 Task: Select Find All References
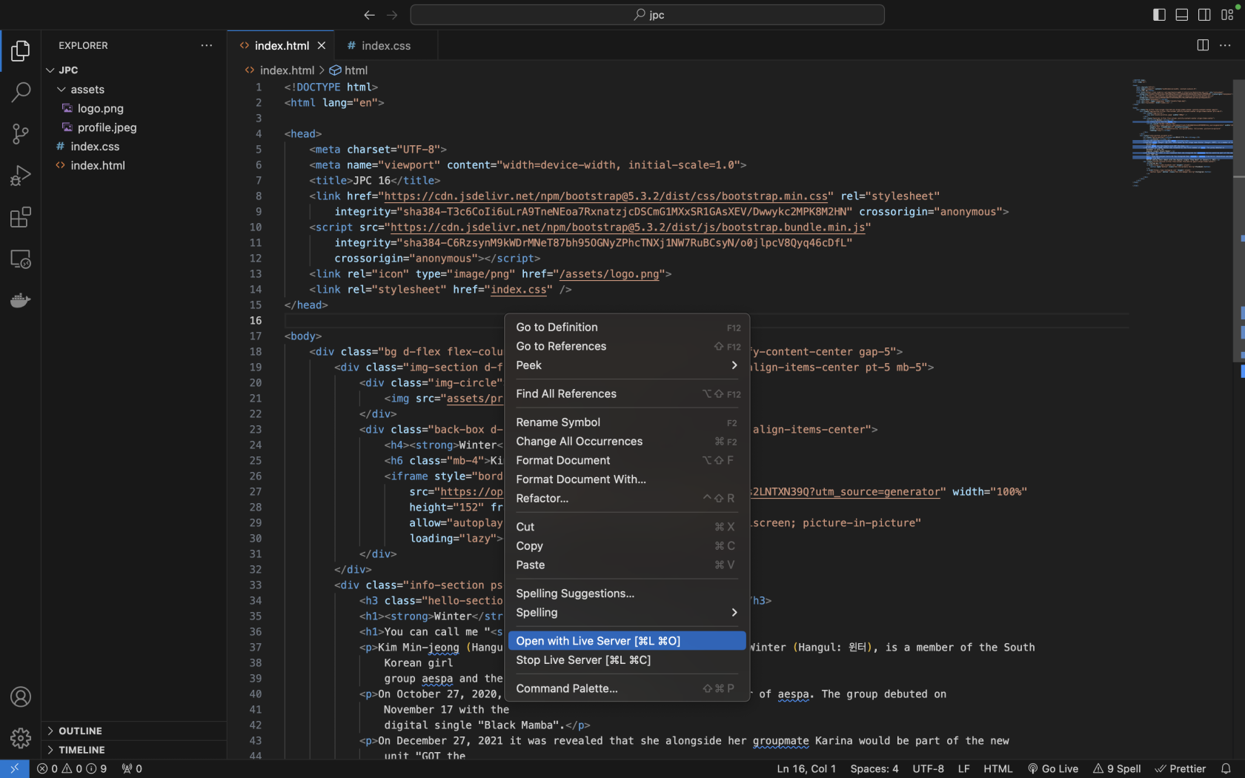(627, 394)
